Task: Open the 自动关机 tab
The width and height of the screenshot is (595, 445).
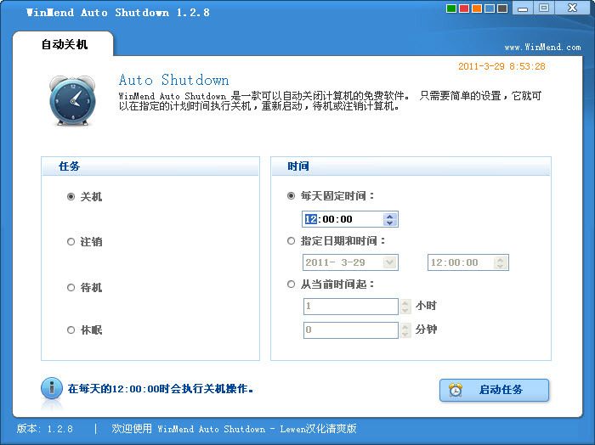Action: 65,44
